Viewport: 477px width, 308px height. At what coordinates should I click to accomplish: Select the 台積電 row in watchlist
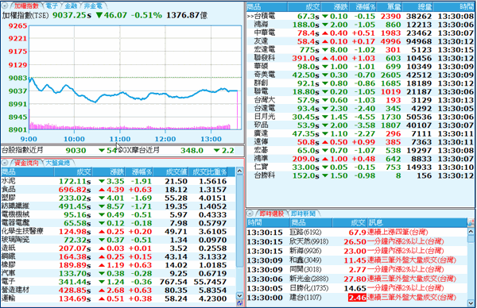tap(360, 16)
